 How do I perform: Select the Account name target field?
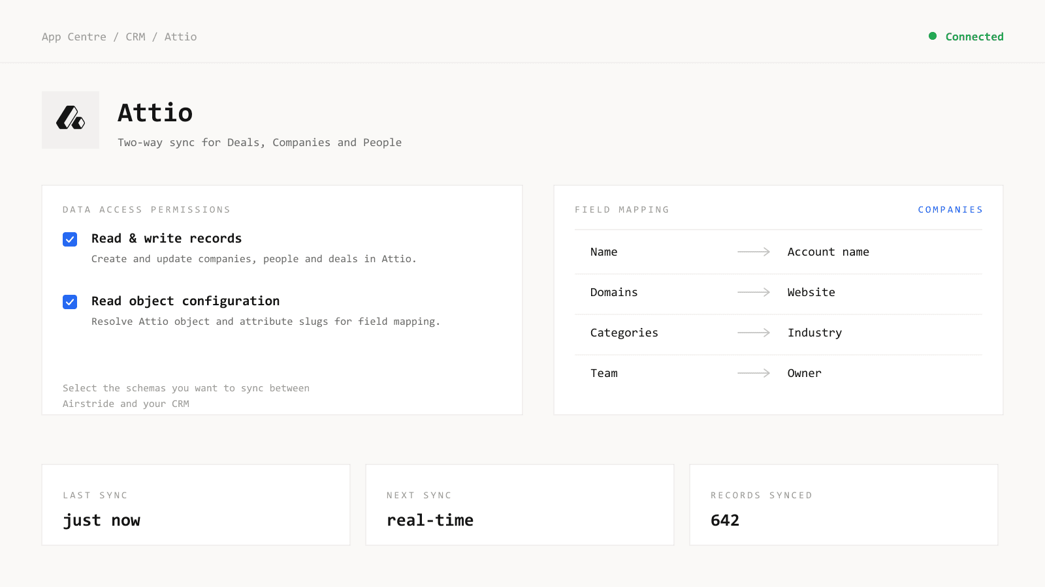coord(828,252)
